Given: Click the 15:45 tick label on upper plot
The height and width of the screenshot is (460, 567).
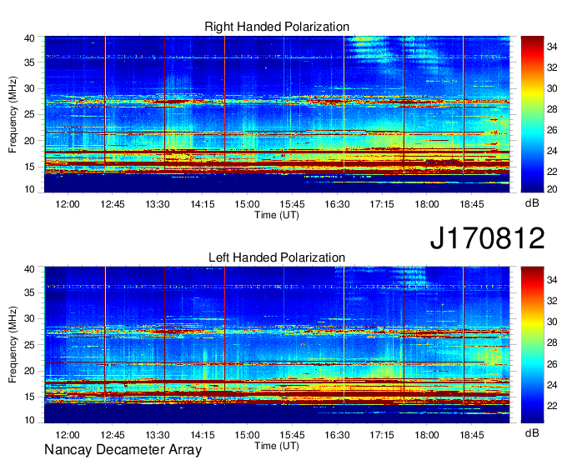Looking at the screenshot, I should pos(292,204).
